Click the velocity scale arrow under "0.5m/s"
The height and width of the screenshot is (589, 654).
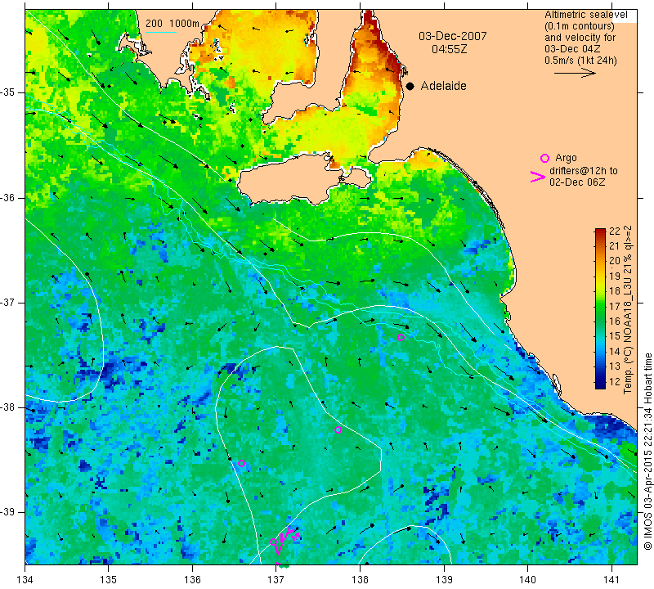(x=575, y=73)
